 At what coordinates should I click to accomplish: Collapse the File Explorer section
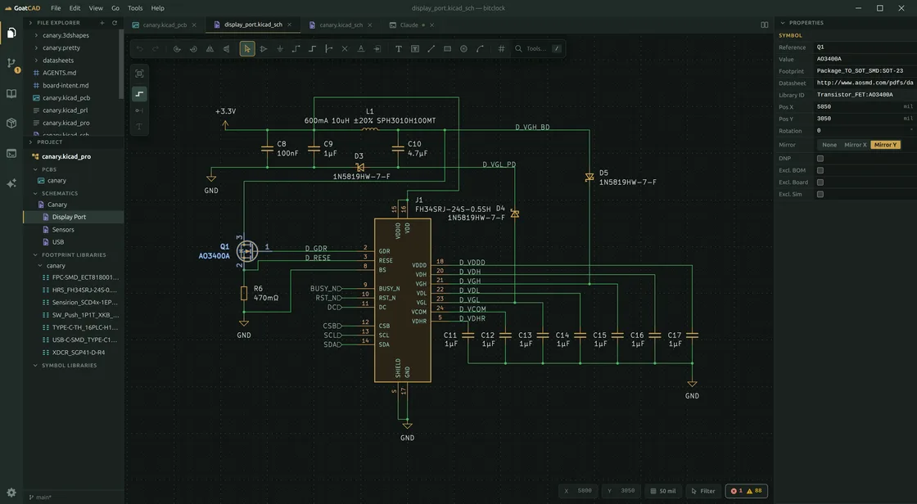coord(30,23)
